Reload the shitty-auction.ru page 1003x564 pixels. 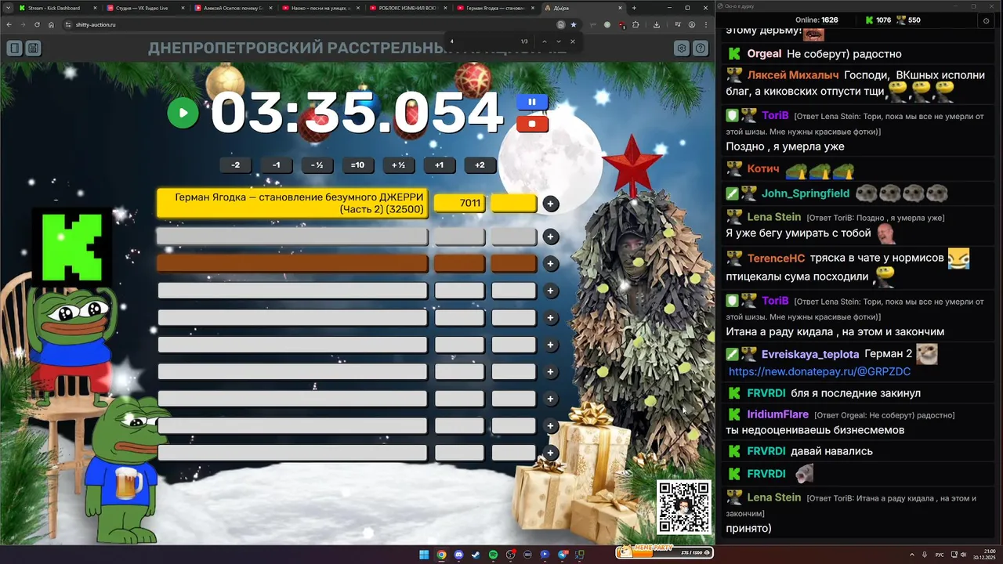[x=37, y=24]
